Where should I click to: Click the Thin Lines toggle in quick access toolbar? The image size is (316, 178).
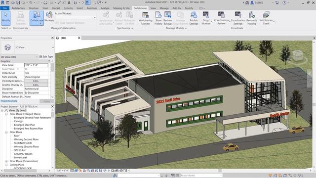[x=88, y=2]
